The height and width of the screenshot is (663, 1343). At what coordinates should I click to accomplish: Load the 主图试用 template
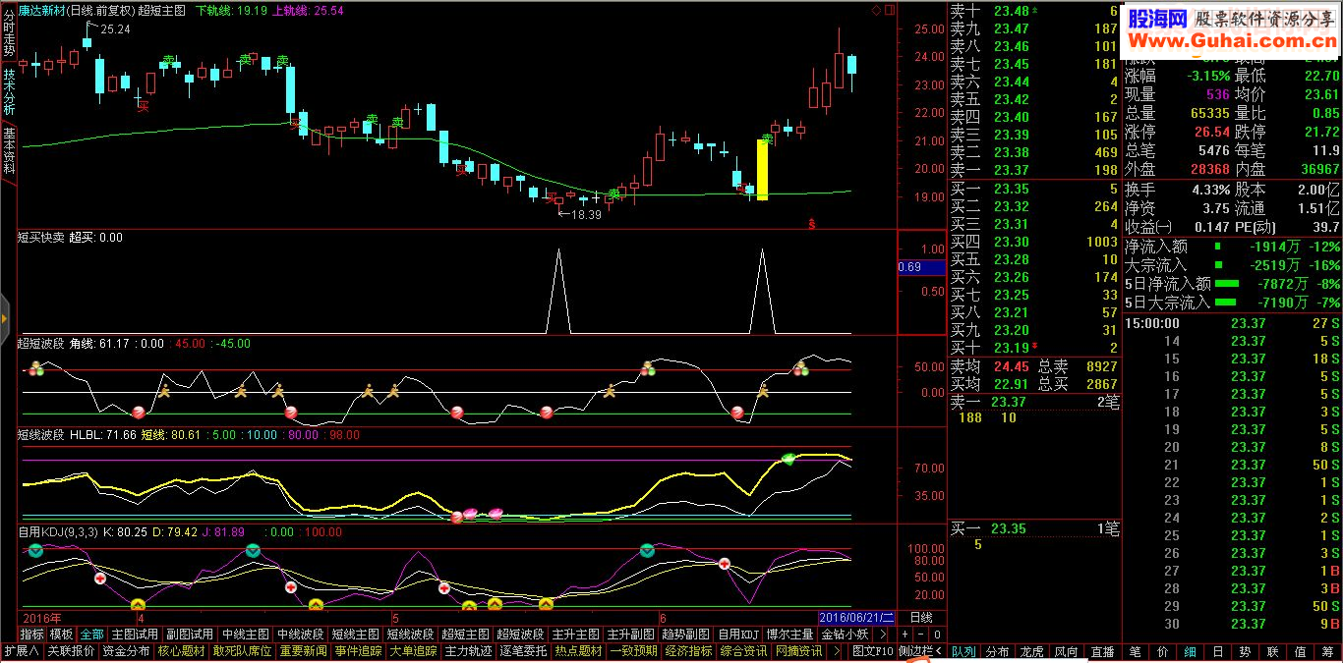pyautogui.click(x=134, y=634)
